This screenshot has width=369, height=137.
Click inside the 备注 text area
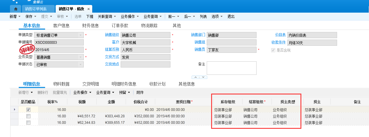point(231,68)
